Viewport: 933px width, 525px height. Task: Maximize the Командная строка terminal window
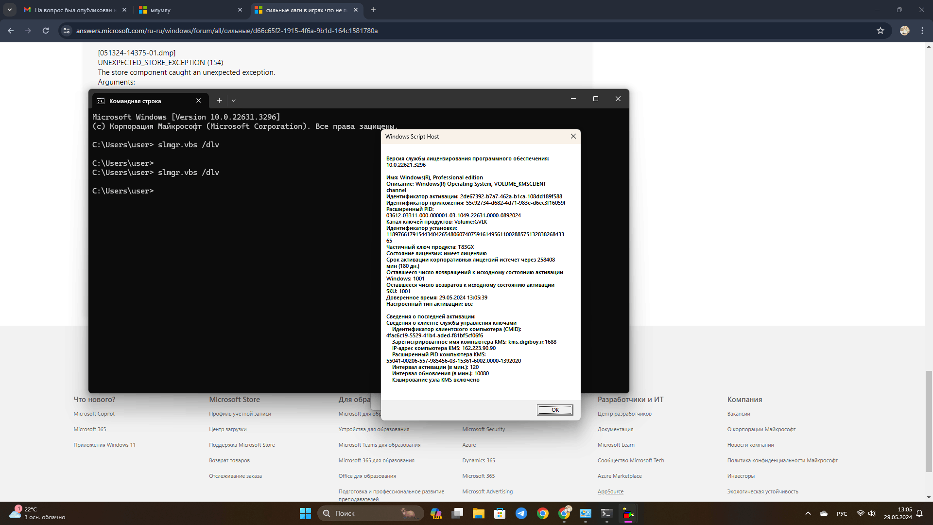tap(596, 99)
